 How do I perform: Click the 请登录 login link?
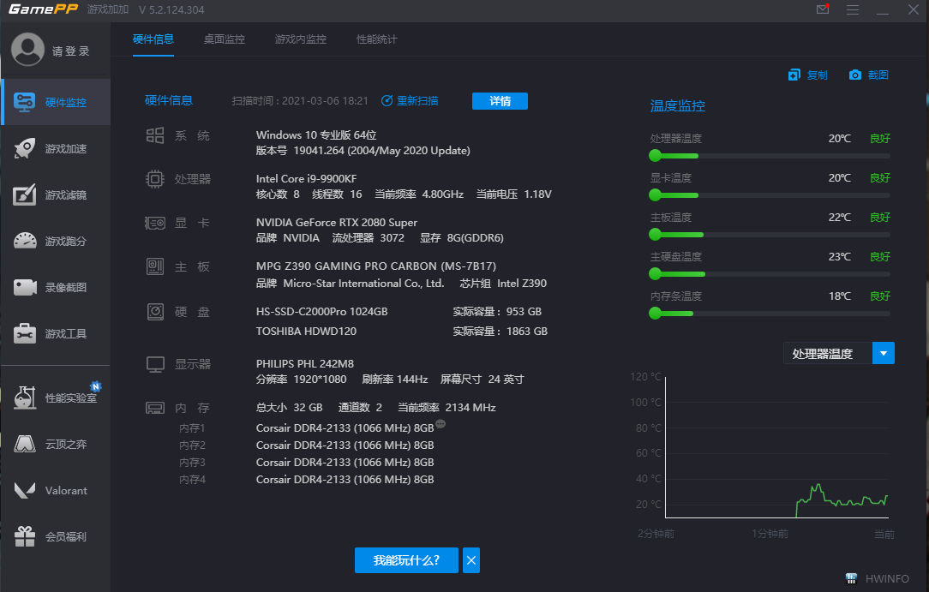click(x=71, y=51)
